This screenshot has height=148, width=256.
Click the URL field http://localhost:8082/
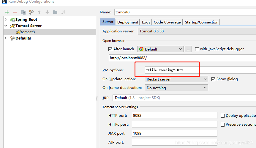[182, 58]
